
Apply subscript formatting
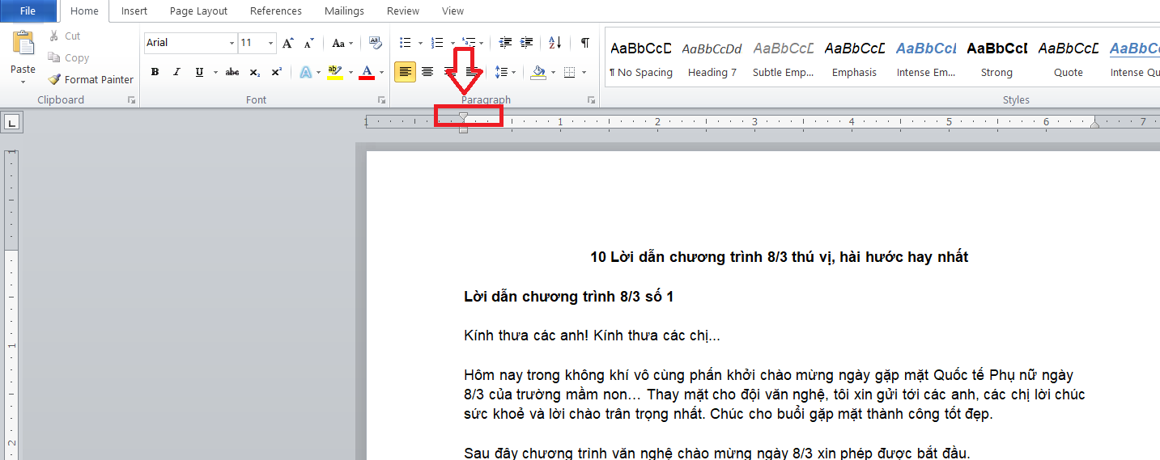click(x=254, y=72)
